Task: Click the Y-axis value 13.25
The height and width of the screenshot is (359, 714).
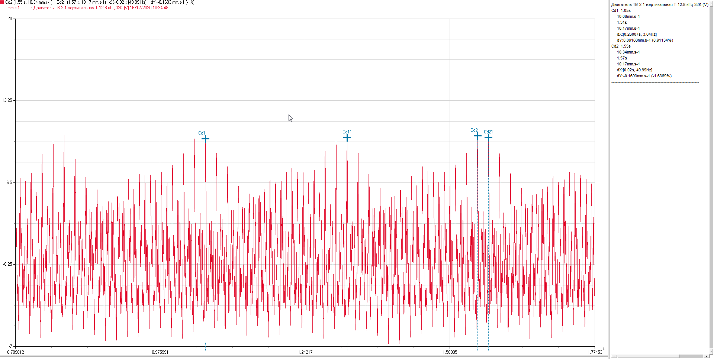Action: [x=7, y=100]
